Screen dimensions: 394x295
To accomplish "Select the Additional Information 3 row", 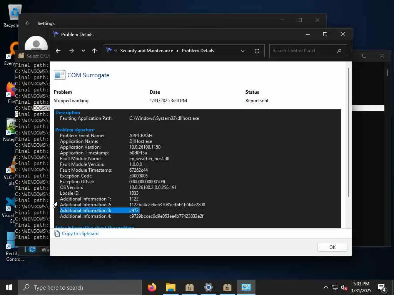I will coord(100,210).
